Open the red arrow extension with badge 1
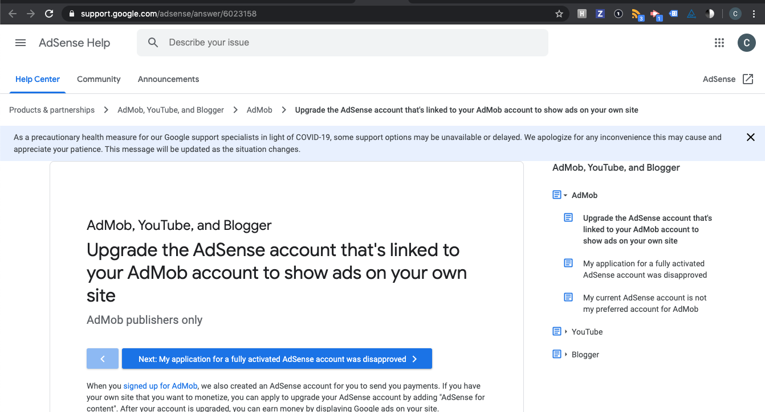This screenshot has height=412, width=765. coord(656,14)
